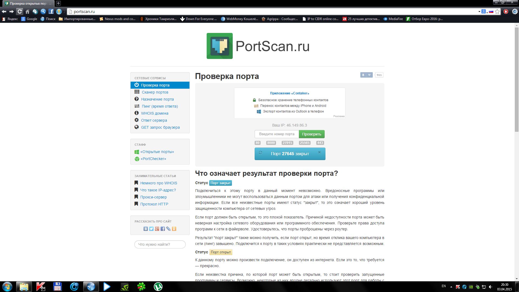Click the Home icon in the browser toolbar
Image resolution: width=519 pixels, height=292 pixels.
[27, 11]
